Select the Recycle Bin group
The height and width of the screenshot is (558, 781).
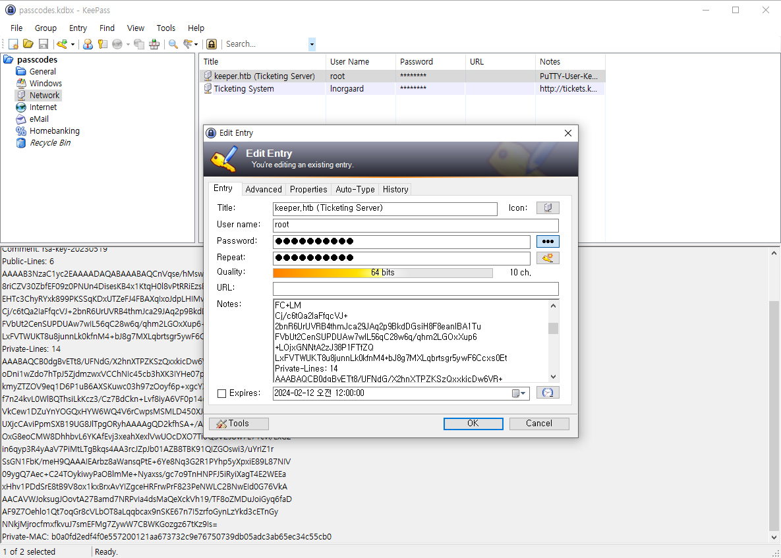50,143
